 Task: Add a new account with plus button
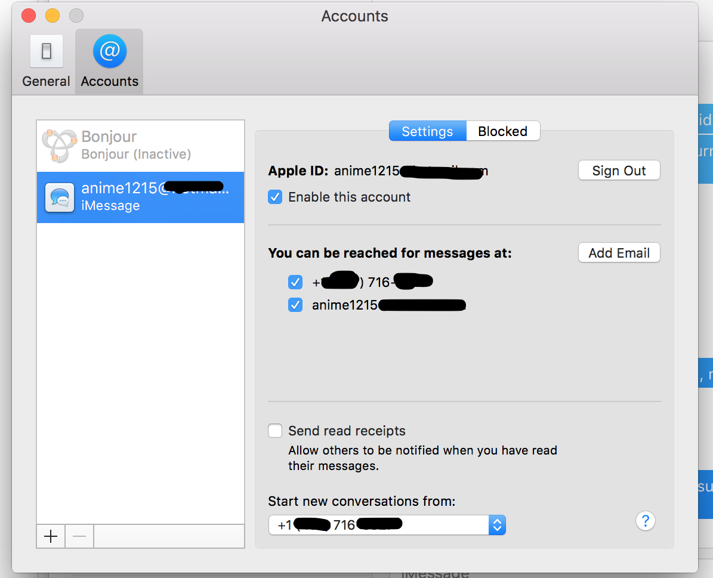(51, 537)
